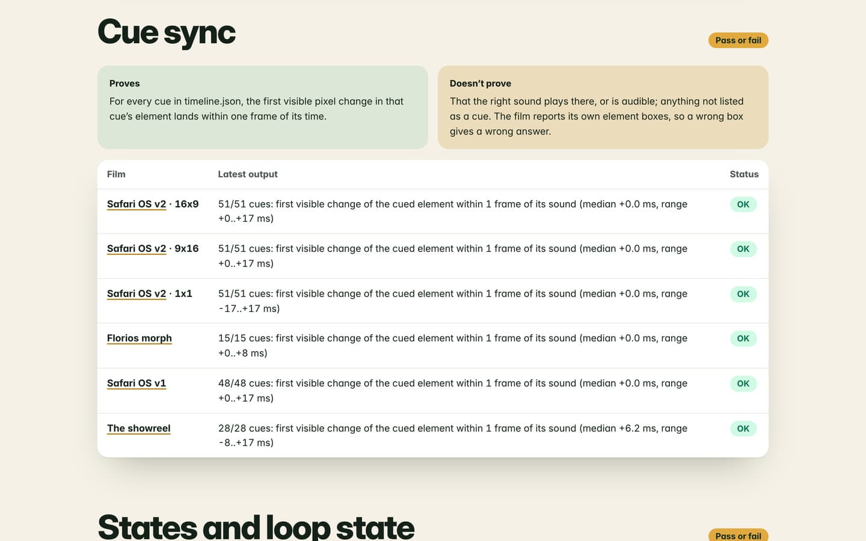Click the Pass or fail badge beside States and loop state
Screen dimensions: 866x541
(x=739, y=535)
